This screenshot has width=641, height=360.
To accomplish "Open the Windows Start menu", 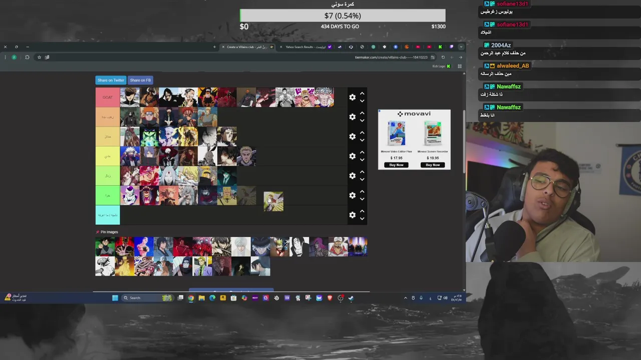I will tap(115, 298).
